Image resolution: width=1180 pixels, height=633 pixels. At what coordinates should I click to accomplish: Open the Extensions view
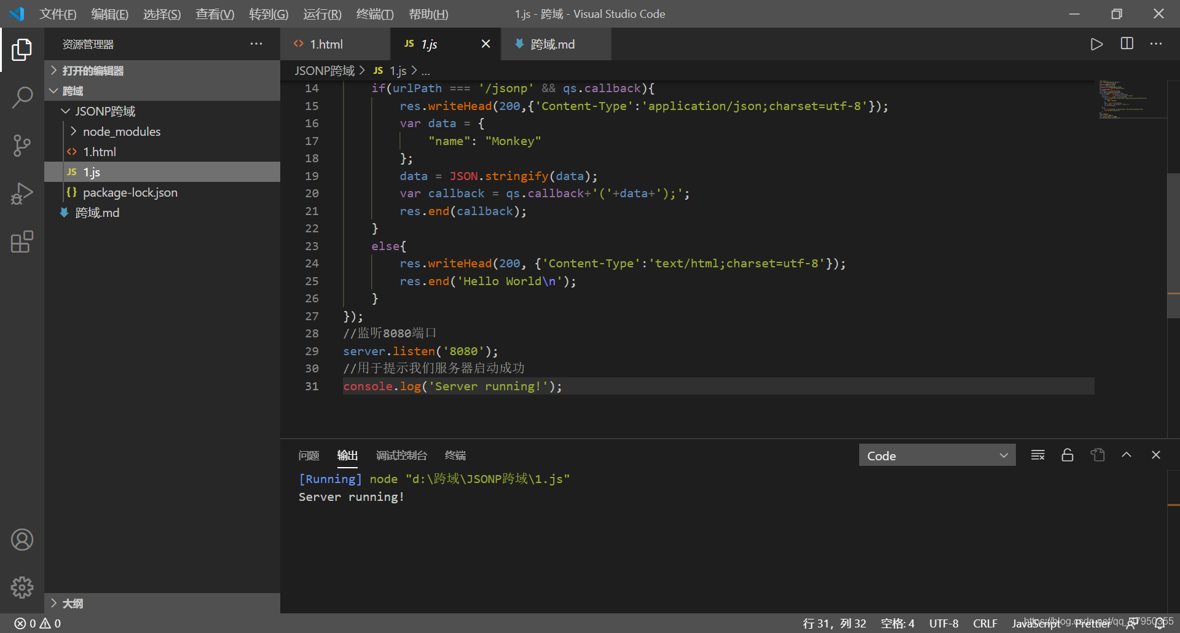point(22,242)
